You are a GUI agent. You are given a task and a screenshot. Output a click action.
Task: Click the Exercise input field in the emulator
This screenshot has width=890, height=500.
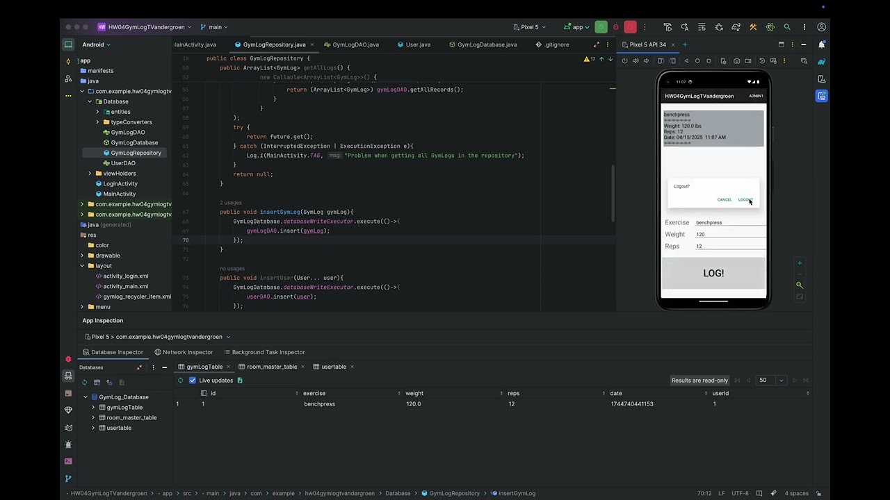click(730, 222)
